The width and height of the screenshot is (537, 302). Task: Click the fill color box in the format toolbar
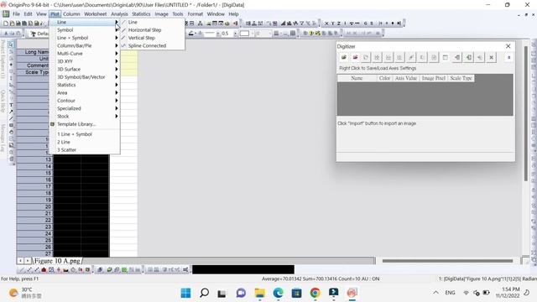pos(244,34)
